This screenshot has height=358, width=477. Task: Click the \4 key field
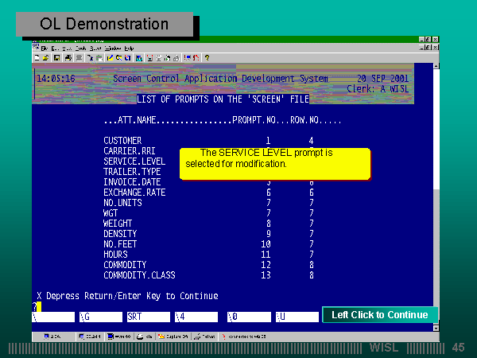196,317
